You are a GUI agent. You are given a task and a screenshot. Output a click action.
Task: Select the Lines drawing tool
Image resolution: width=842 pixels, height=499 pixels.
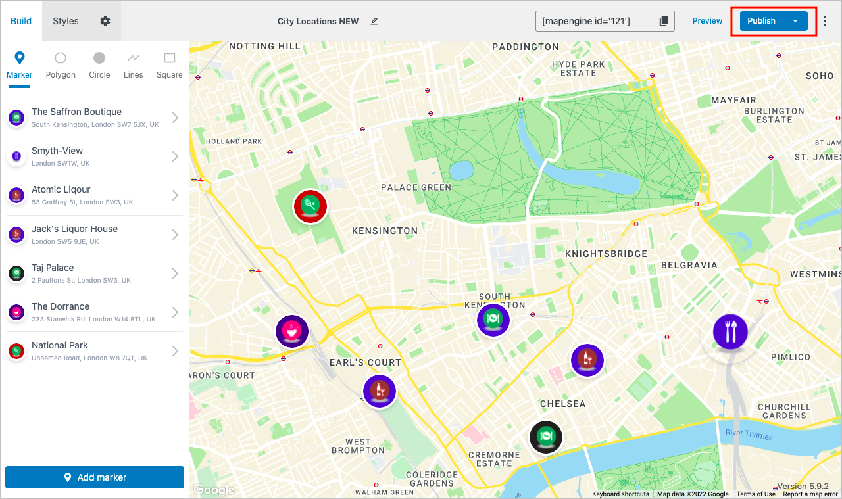(134, 65)
